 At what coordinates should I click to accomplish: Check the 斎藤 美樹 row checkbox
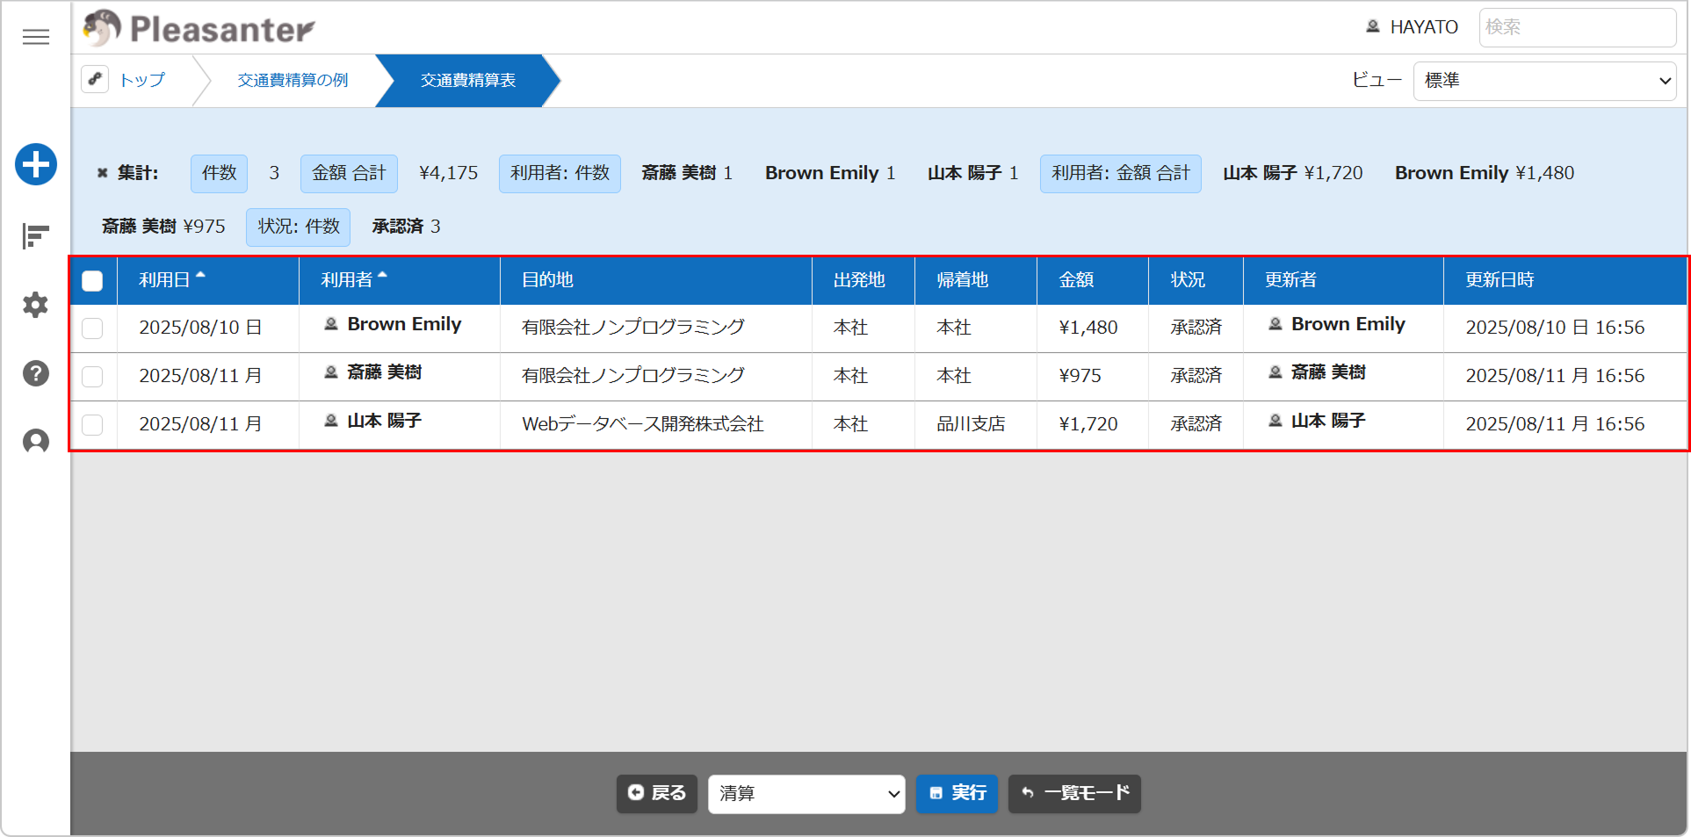[92, 377]
